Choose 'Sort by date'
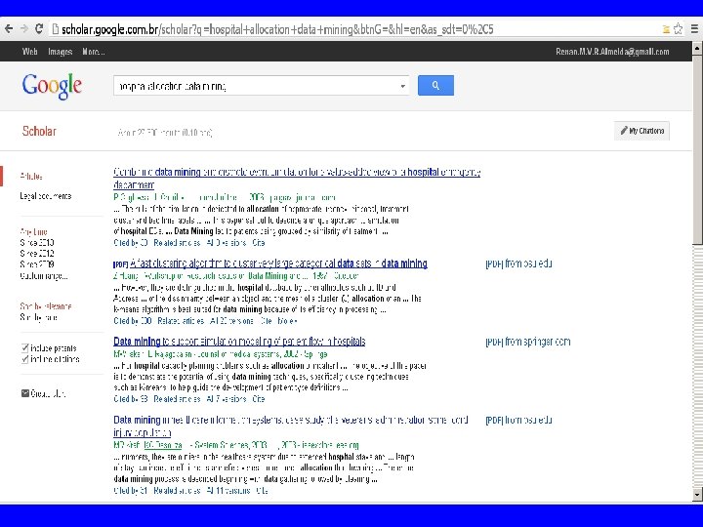 click(x=38, y=317)
